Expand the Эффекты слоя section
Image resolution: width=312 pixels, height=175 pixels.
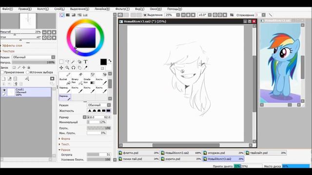(x=11, y=45)
